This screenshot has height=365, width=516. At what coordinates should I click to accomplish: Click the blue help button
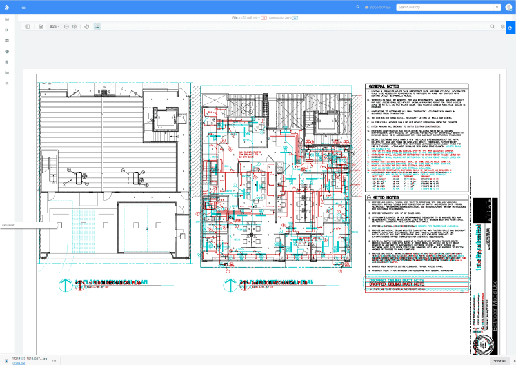click(x=510, y=26)
